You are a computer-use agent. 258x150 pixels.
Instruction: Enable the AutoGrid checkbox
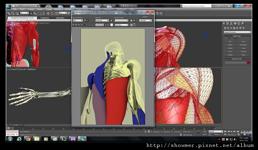230,38
